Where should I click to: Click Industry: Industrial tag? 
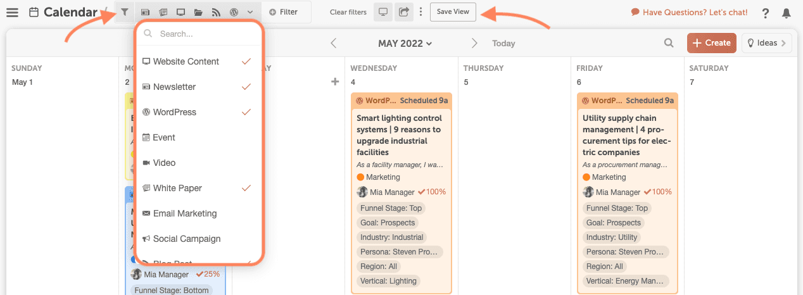click(392, 237)
